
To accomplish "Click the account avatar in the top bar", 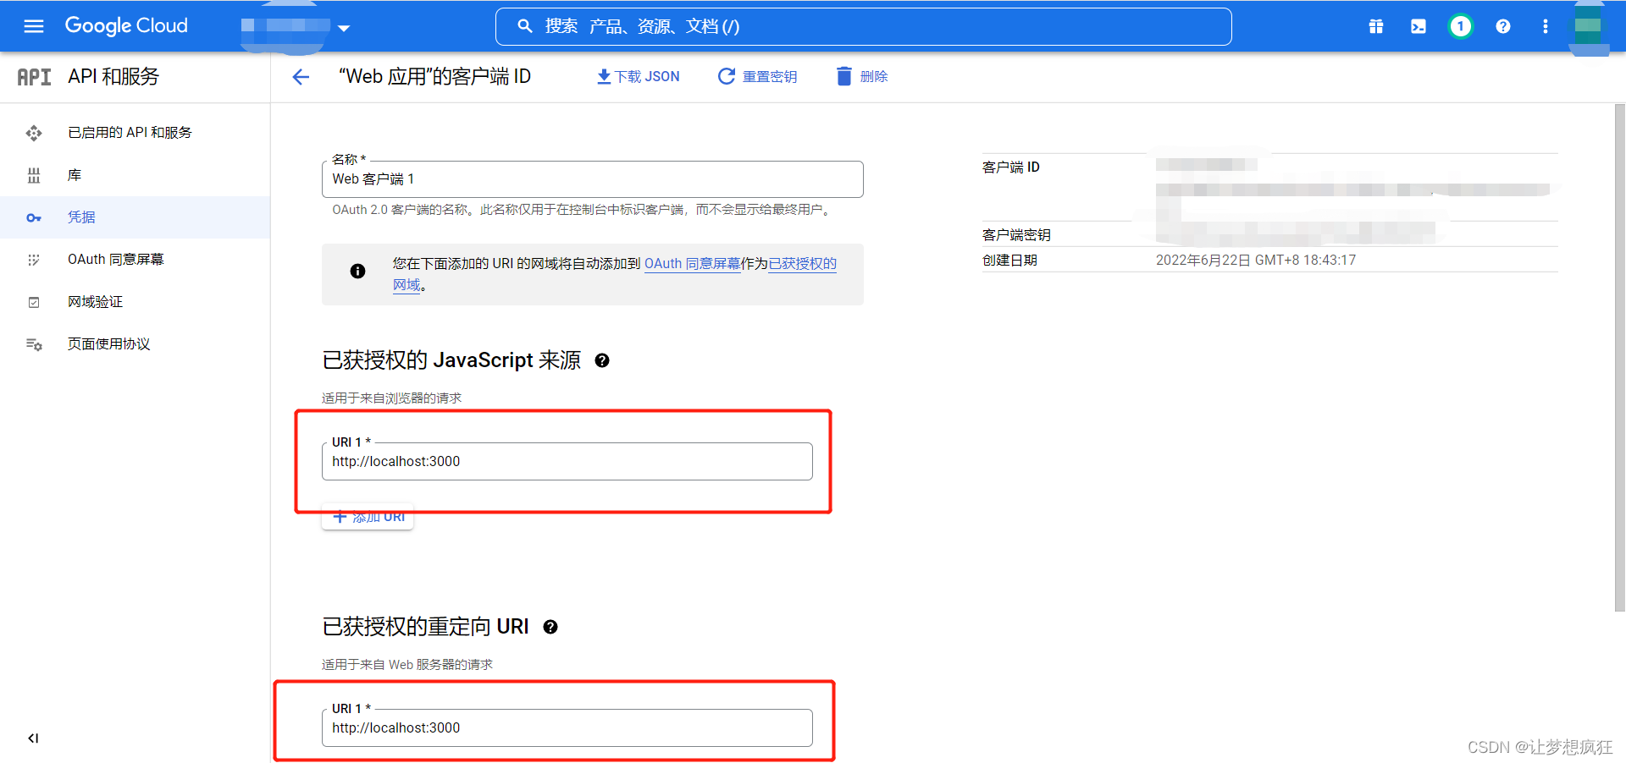I will click(1589, 26).
